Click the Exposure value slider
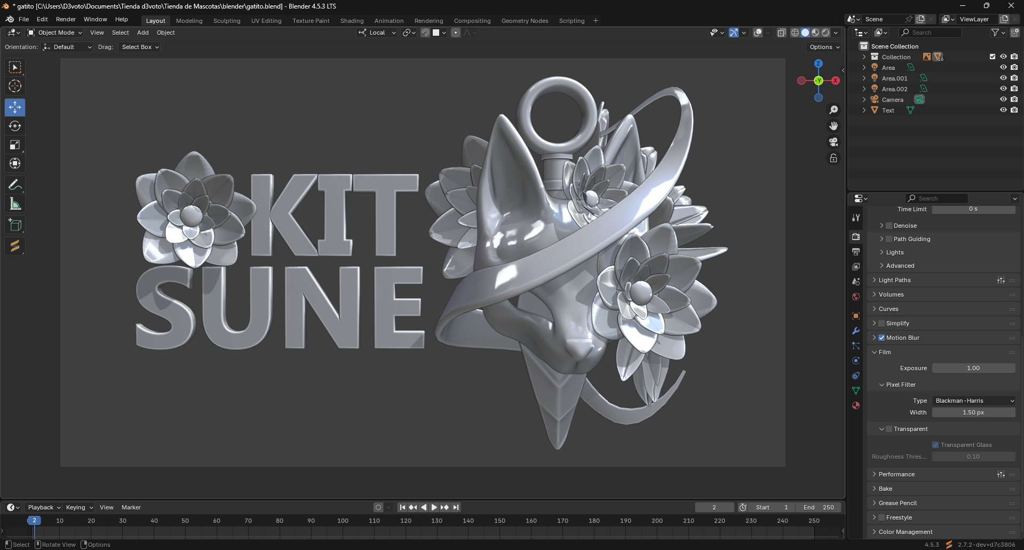The image size is (1024, 550). tap(973, 368)
